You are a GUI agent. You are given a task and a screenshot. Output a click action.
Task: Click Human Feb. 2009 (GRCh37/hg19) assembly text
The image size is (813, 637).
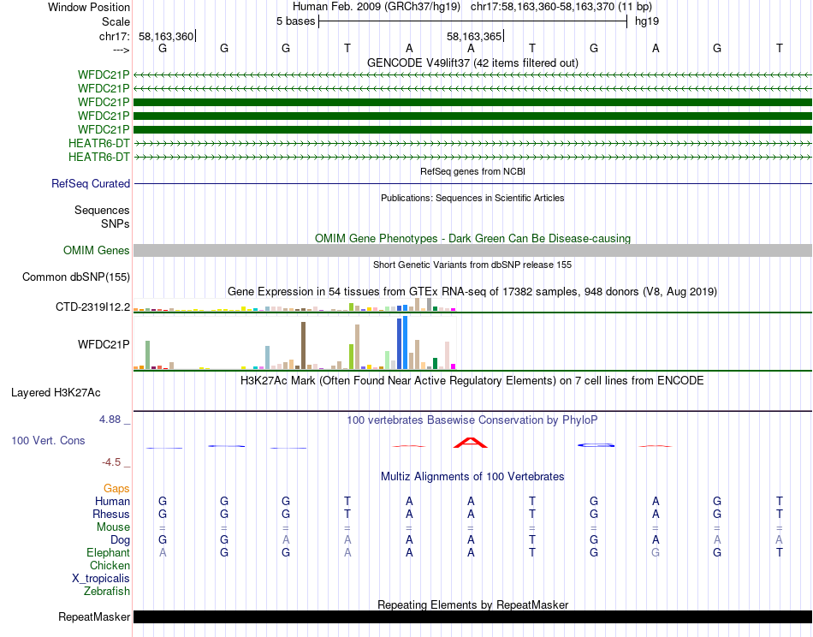[x=377, y=7]
